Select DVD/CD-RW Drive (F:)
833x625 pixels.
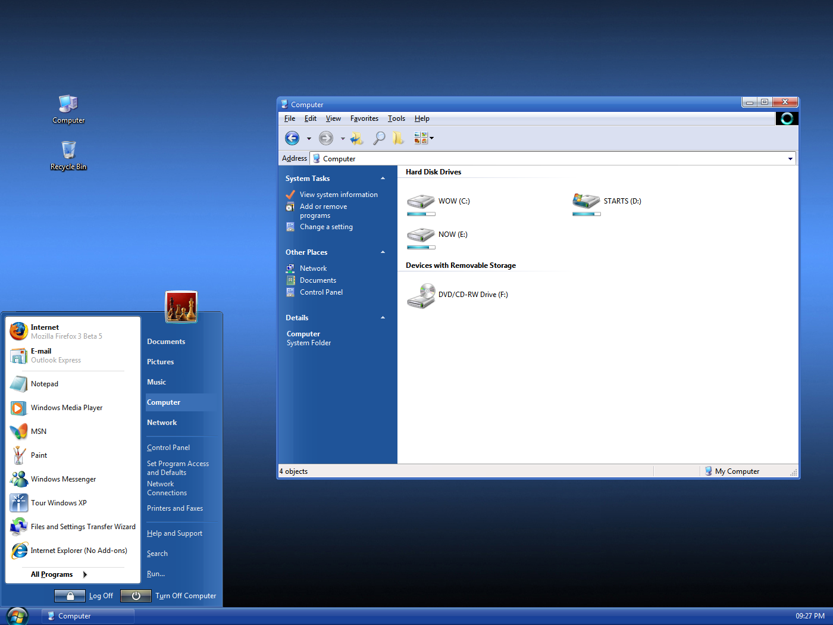coord(458,295)
